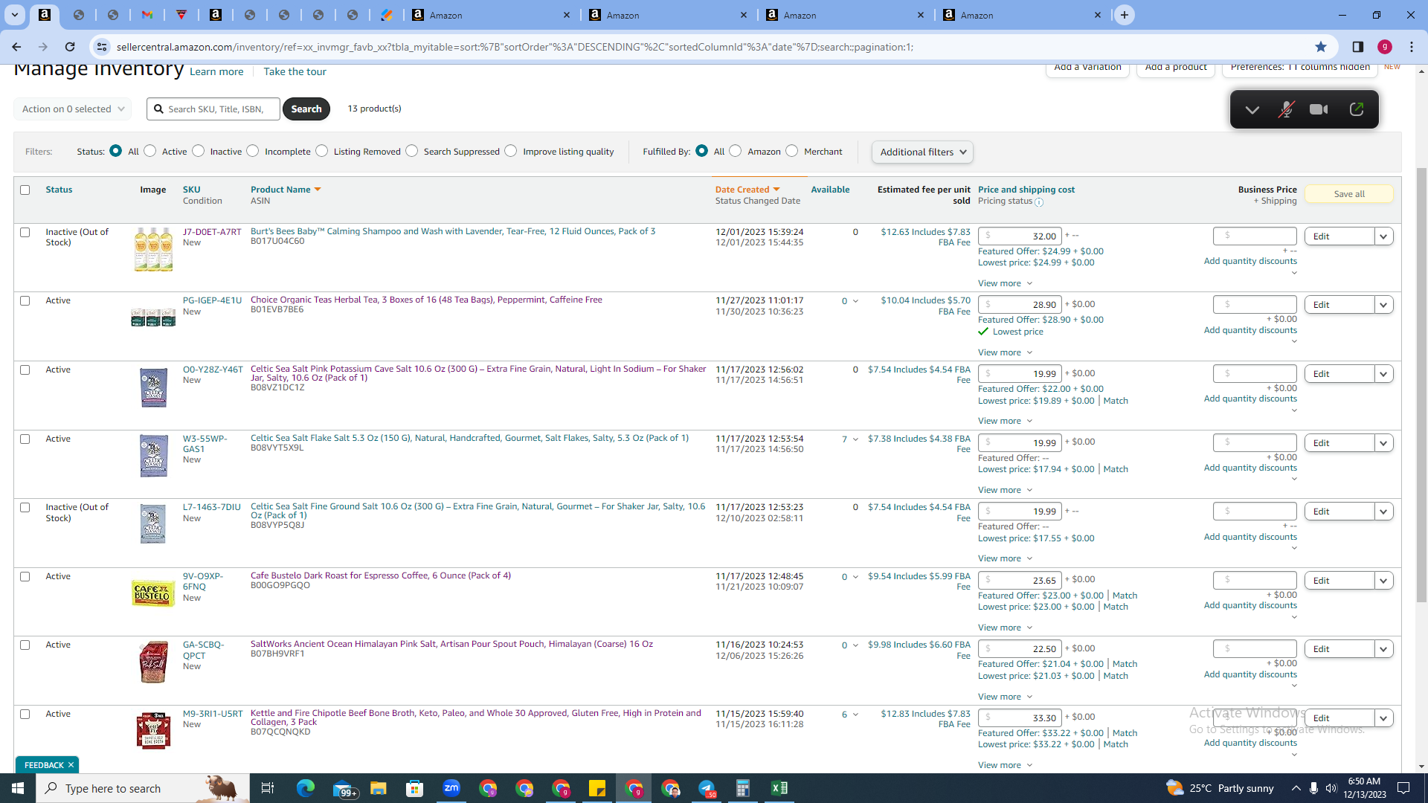
Task: Open the Cafe Bustelo product thumbnail
Action: (x=153, y=593)
